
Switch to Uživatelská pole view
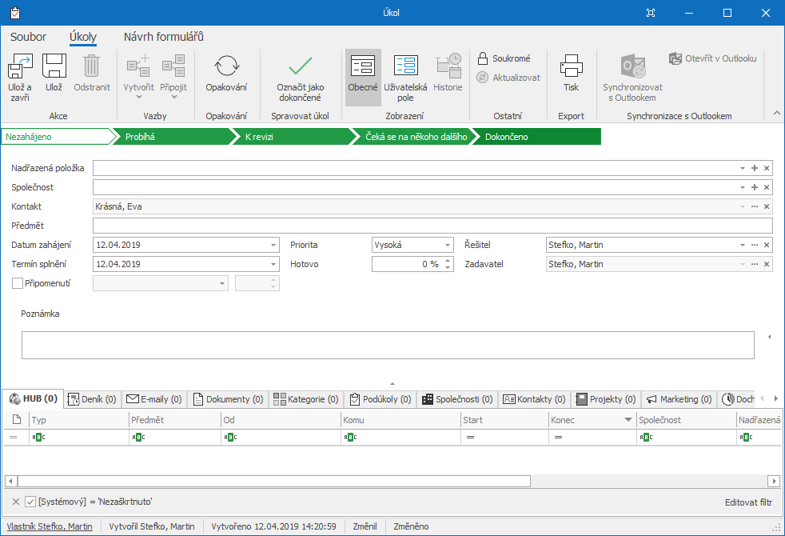tap(405, 66)
